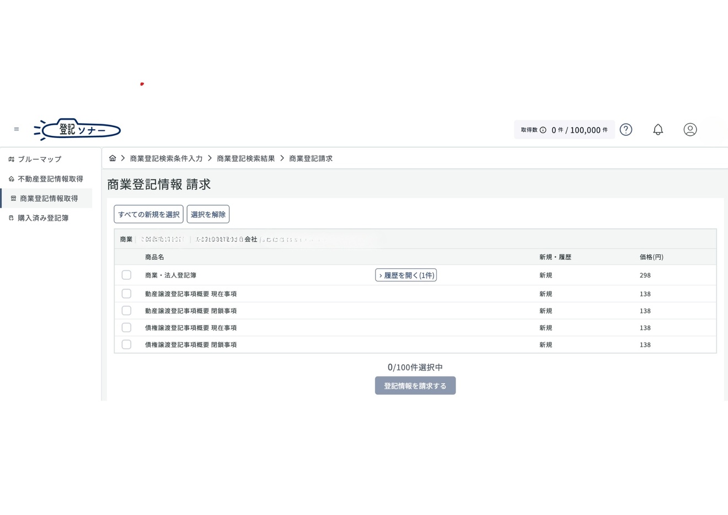Check 動産譲渡登記事項概要 現在事項 checkbox
The height and width of the screenshot is (515, 728).
126,294
